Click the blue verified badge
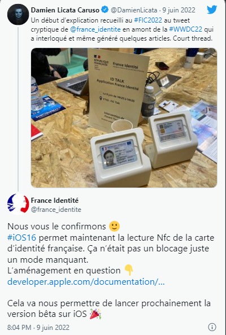The width and height of the screenshot is (226, 335). (x=105, y=10)
